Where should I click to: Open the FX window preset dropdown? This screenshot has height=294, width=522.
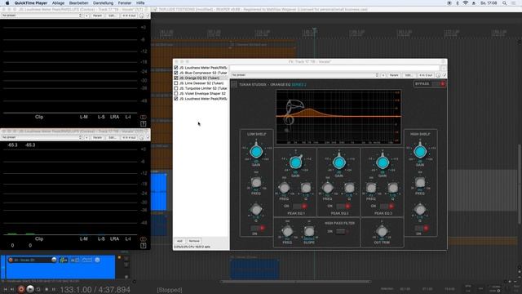click(x=305, y=75)
